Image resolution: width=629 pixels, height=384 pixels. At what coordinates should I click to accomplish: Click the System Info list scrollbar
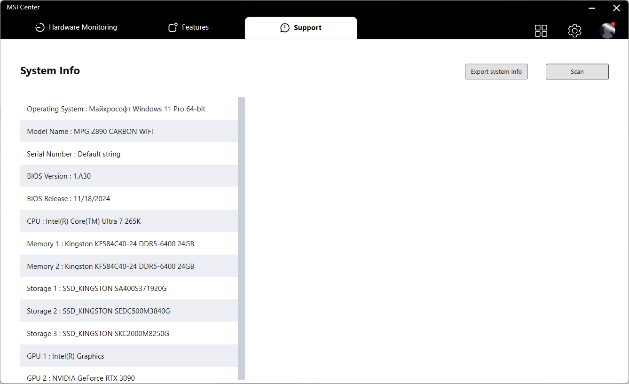(x=242, y=238)
